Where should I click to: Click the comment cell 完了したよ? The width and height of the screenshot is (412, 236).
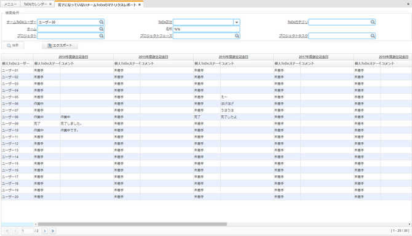click(247, 117)
